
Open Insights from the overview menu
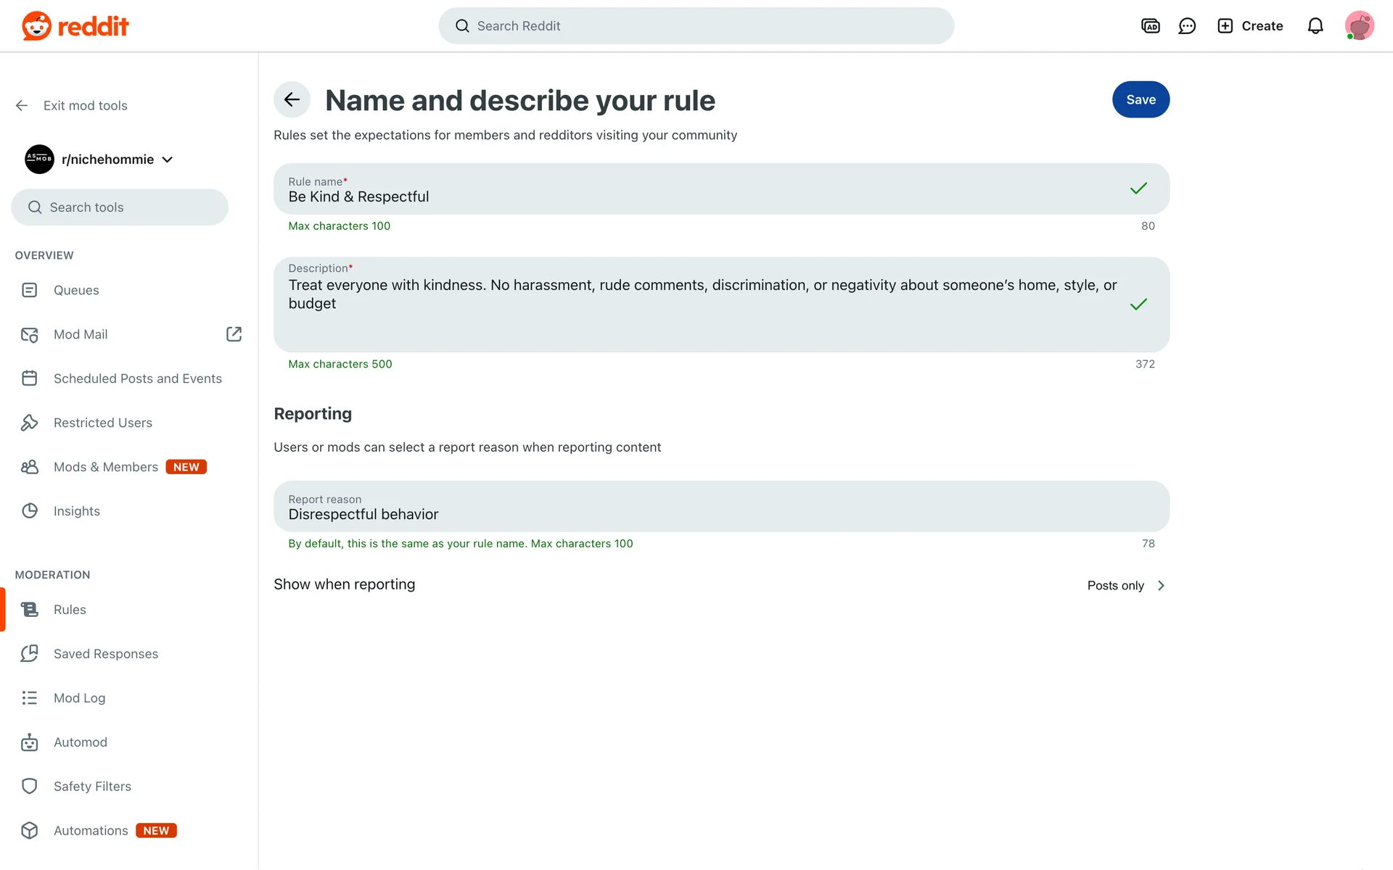click(77, 511)
